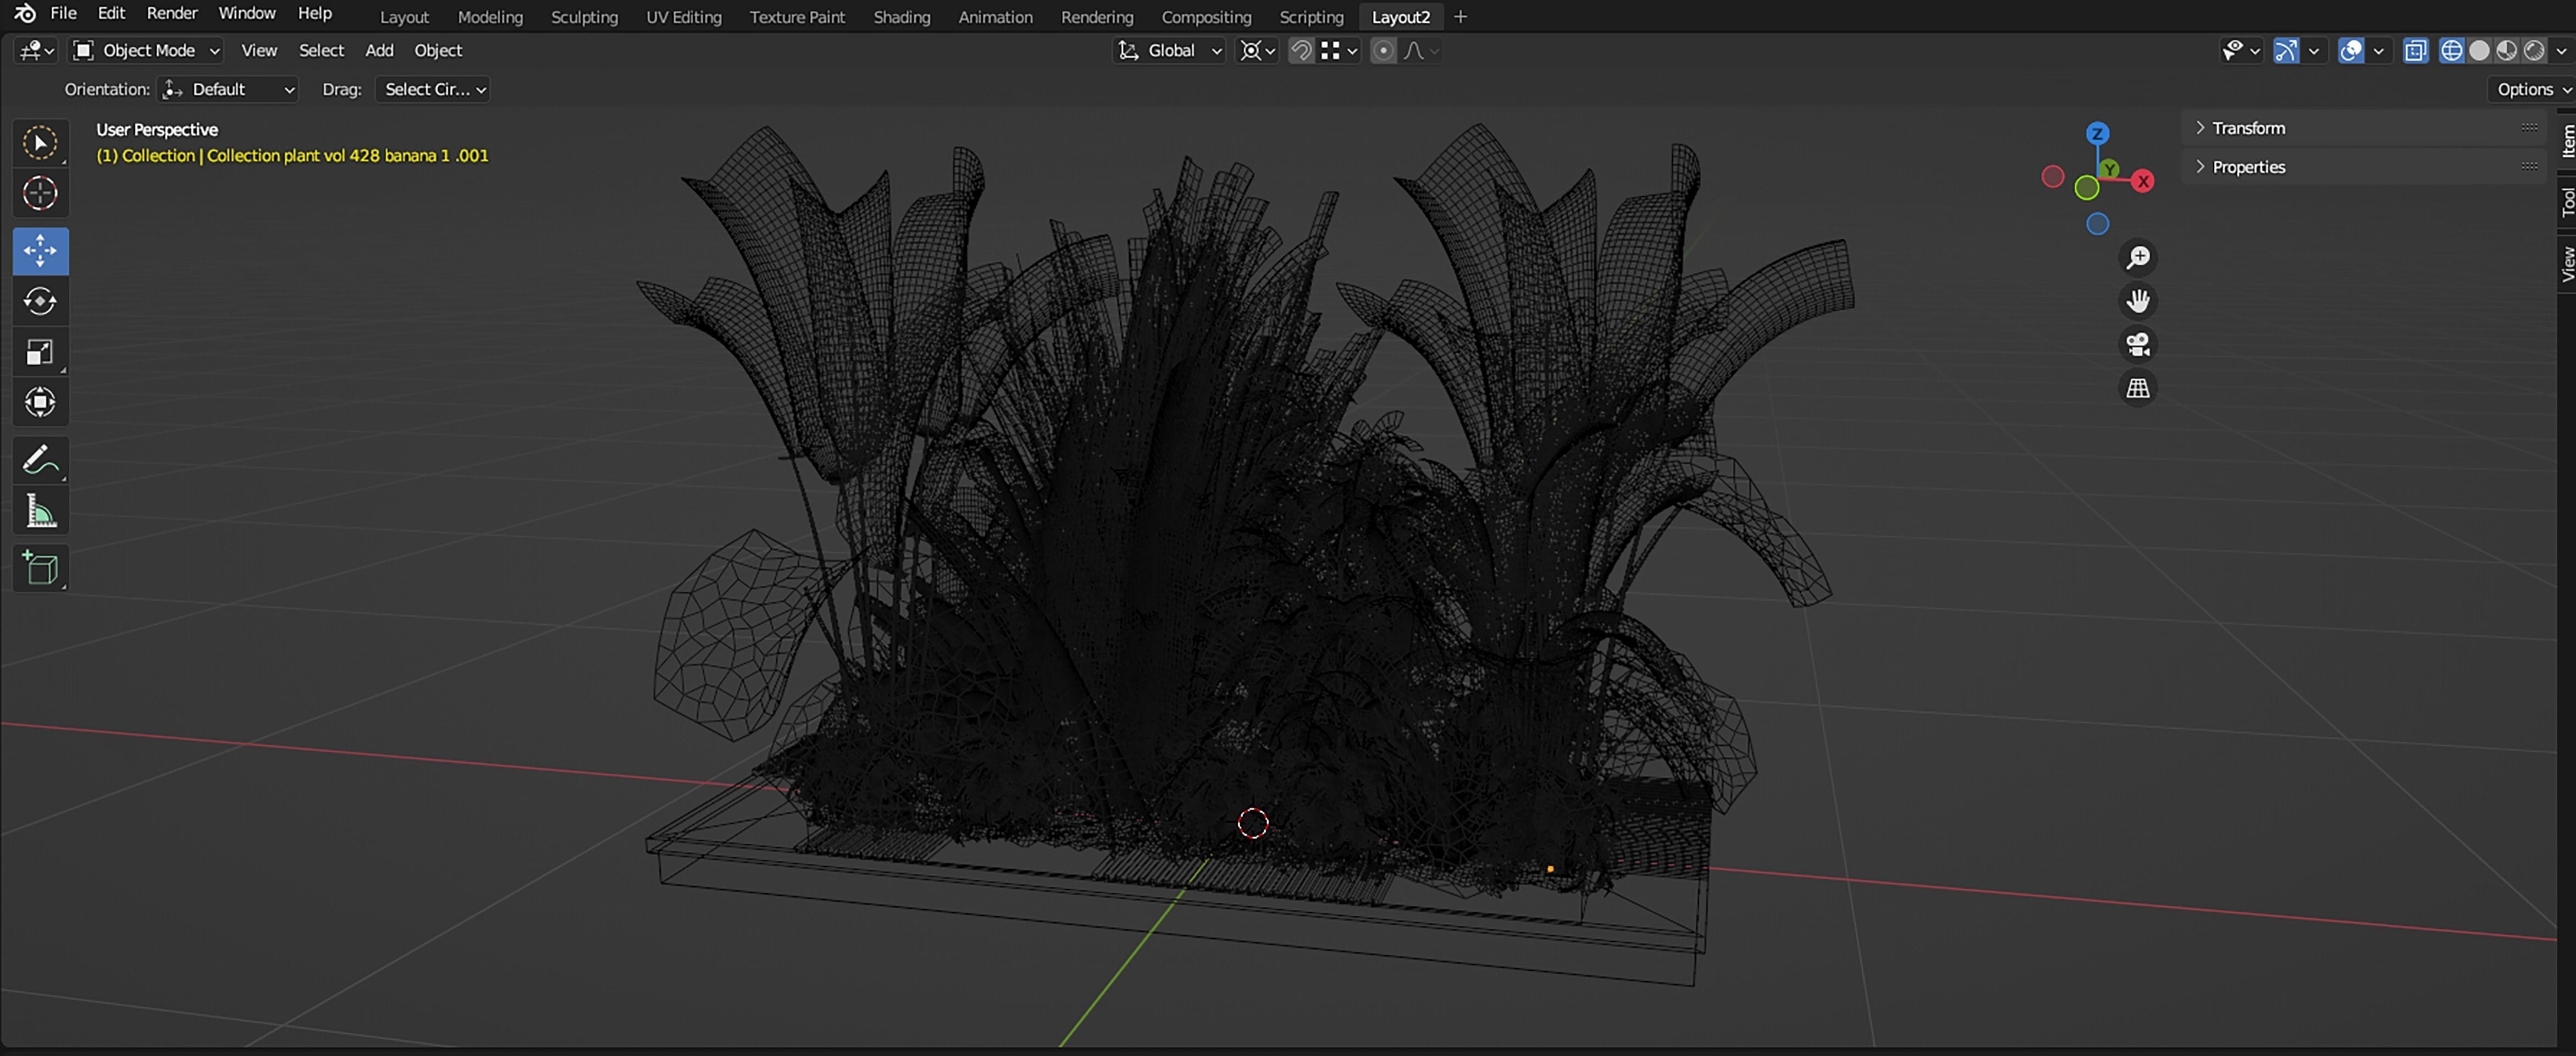Open the editor type selector

37,50
